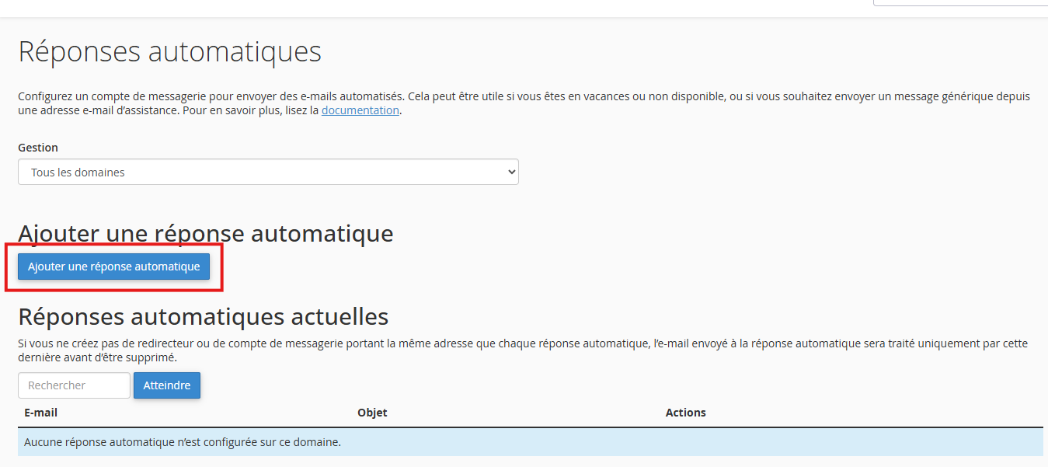Select the Actions column header

point(686,413)
